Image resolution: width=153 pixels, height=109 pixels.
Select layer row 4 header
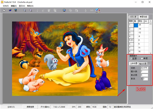click(x=131, y=37)
